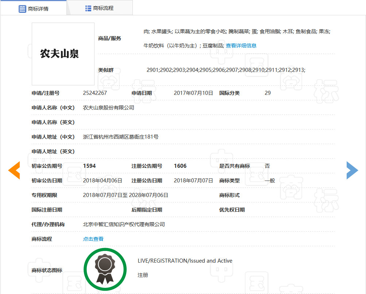
Task: Open the 商标详情 tab
Action: point(33,9)
